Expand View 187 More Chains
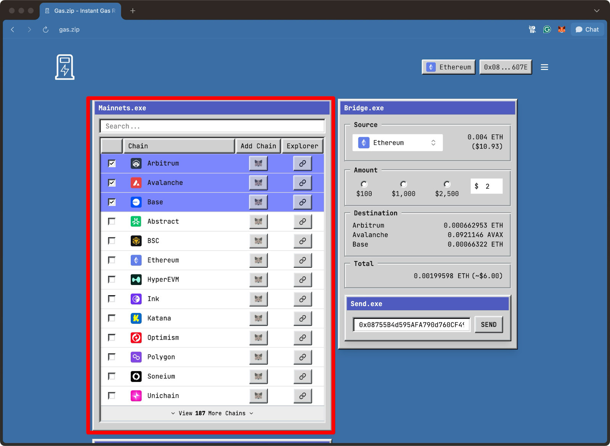610x446 pixels. [x=212, y=413]
